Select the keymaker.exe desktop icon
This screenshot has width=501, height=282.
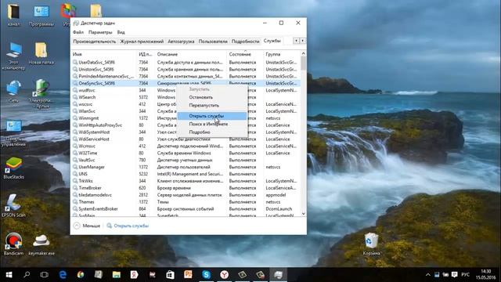[x=41, y=244]
